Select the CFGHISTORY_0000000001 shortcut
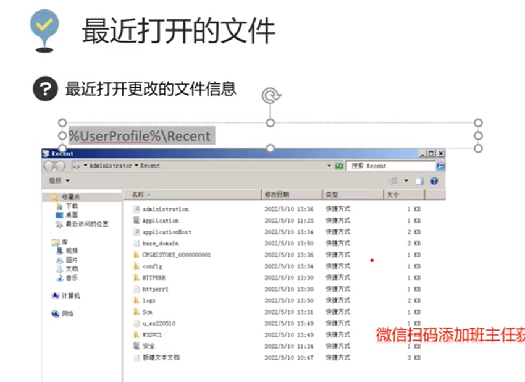Image resolution: width=525 pixels, height=382 pixels. pyautogui.click(x=177, y=255)
